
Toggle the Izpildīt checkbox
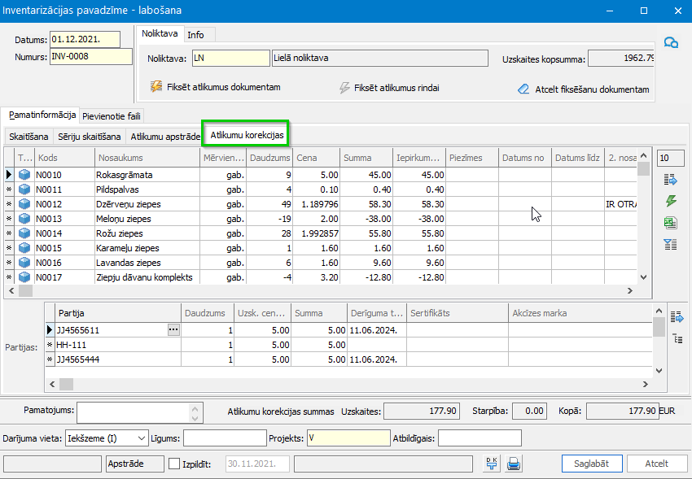point(173,464)
